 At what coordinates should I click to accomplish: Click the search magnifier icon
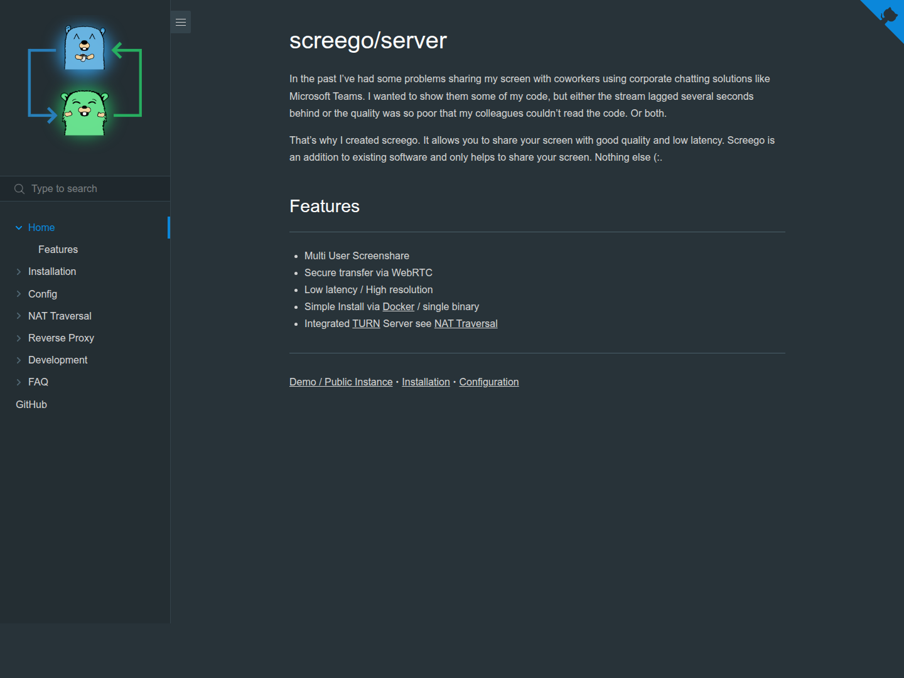point(19,189)
